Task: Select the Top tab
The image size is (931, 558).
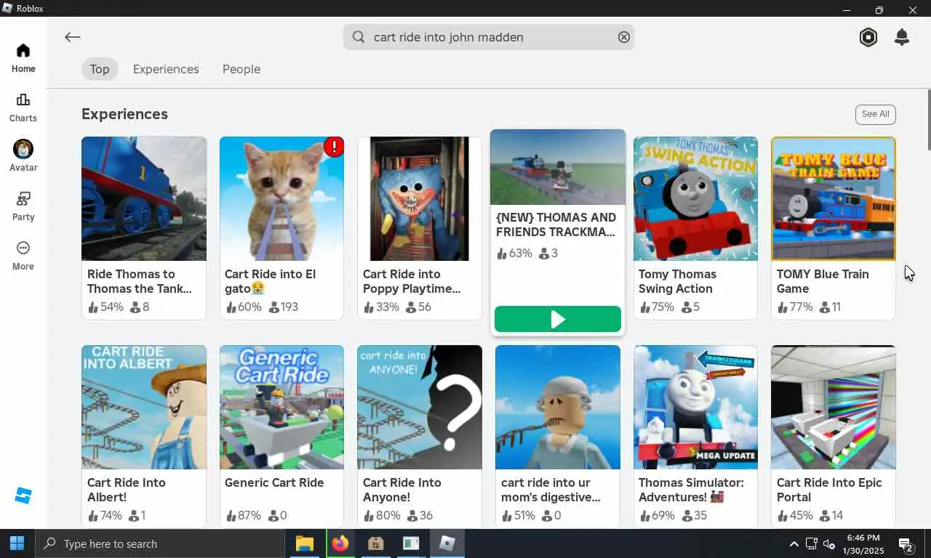Action: point(100,69)
